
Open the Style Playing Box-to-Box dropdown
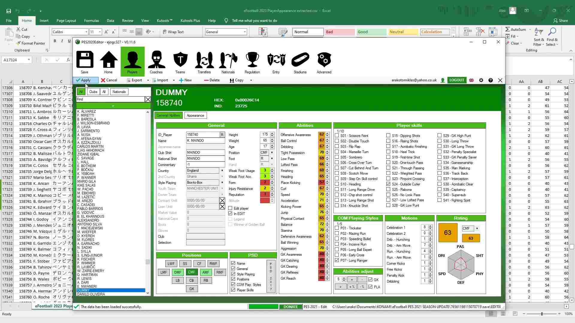[222, 182]
